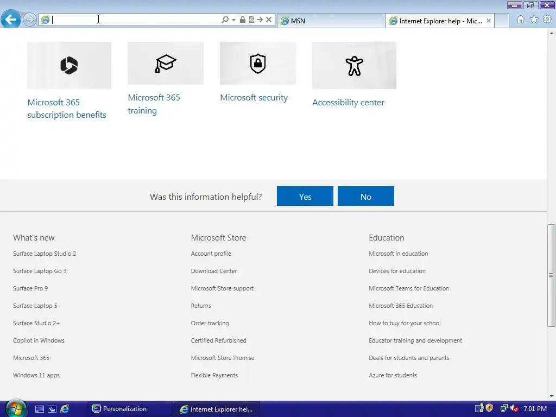Image resolution: width=556 pixels, height=417 pixels.
Task: Open How to buy for your school
Action: click(x=405, y=323)
